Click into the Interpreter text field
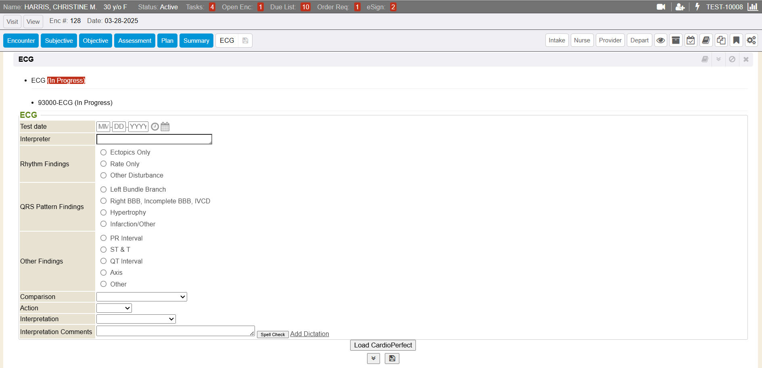Viewport: 762px width, 368px height. tap(154, 139)
